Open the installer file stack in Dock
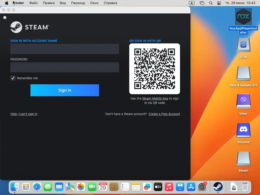The height and width of the screenshot is (195, 260). point(234,187)
